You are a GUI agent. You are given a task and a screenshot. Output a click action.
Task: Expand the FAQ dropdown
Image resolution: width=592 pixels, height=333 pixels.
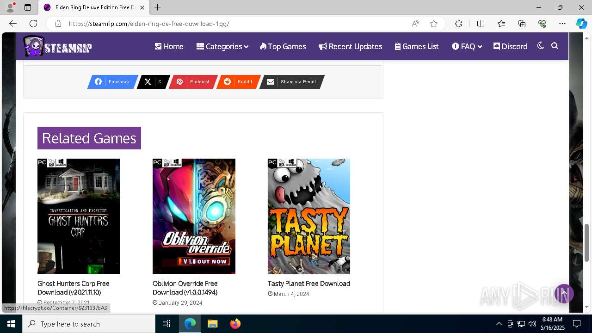(467, 46)
